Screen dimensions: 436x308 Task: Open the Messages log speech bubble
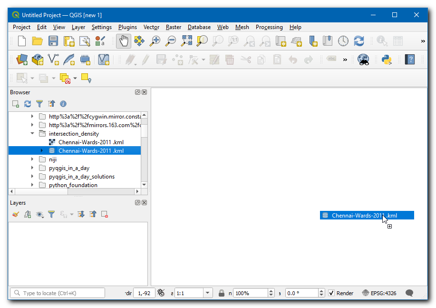(409, 293)
